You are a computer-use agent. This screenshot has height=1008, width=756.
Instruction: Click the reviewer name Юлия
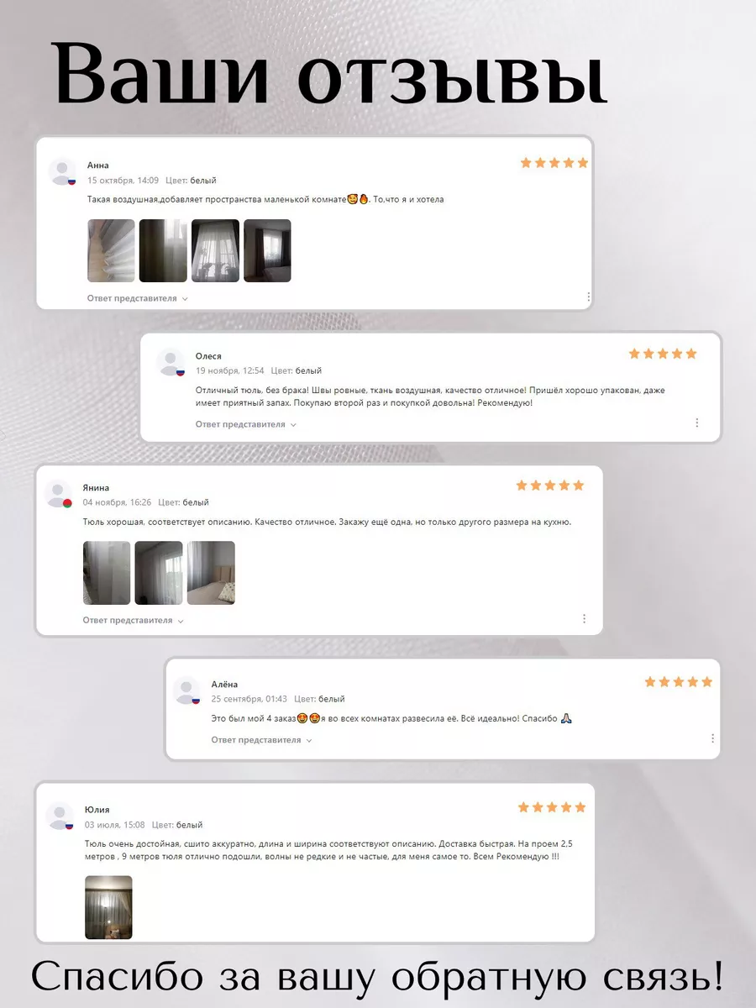pyautogui.click(x=97, y=810)
